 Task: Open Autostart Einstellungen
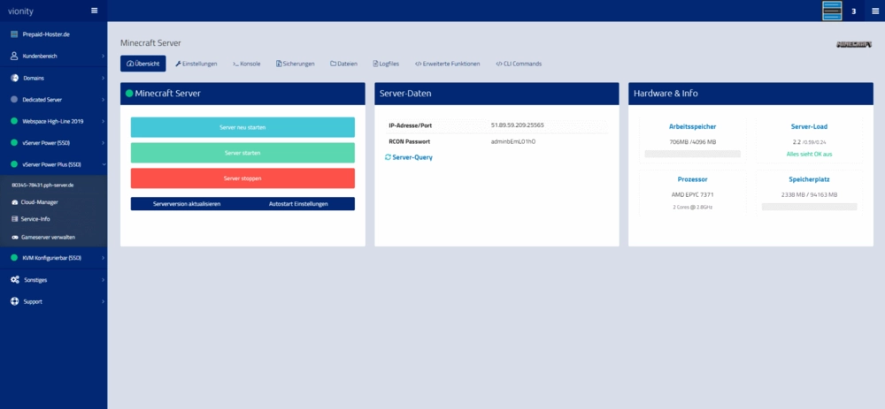click(298, 204)
